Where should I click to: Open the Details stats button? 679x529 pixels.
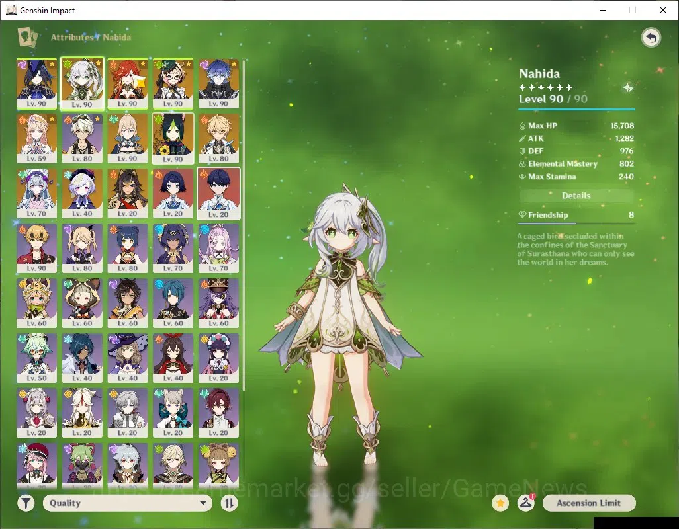click(576, 196)
